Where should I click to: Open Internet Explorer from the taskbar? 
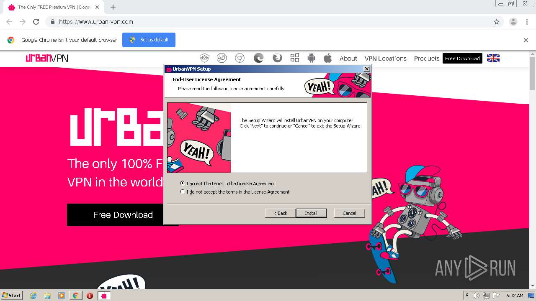pos(33,296)
